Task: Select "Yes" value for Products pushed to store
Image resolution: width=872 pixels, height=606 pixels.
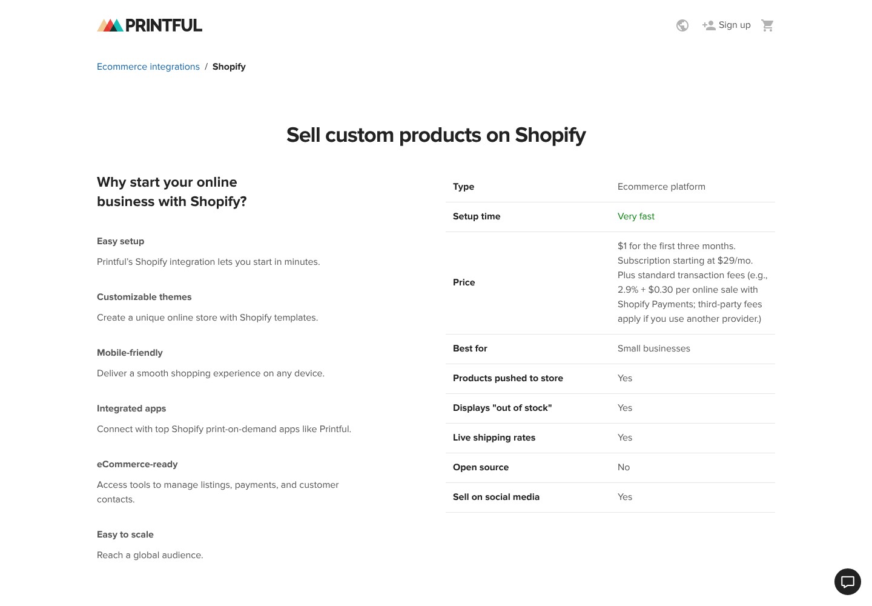Action: pyautogui.click(x=625, y=378)
